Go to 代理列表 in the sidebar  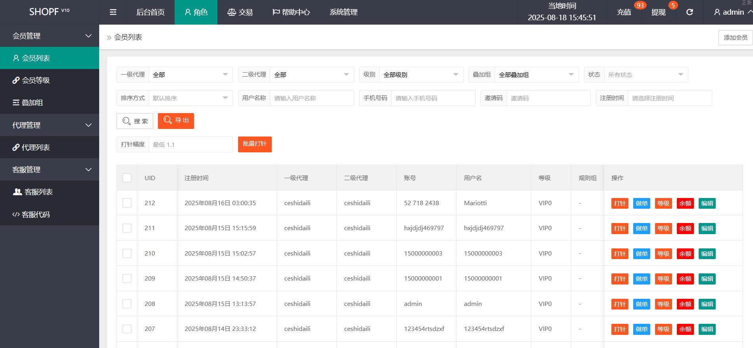36,148
